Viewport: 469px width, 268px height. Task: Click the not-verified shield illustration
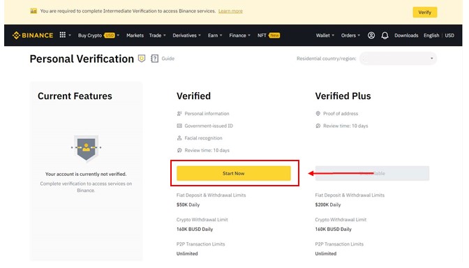click(x=86, y=148)
